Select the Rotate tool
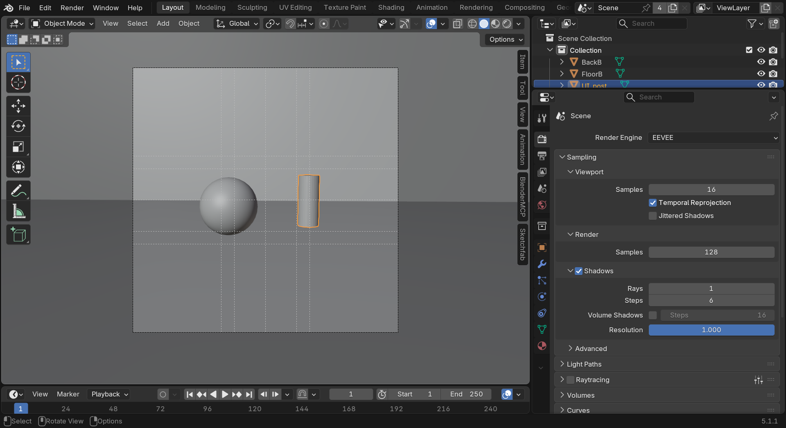This screenshot has height=428, width=786. click(18, 126)
